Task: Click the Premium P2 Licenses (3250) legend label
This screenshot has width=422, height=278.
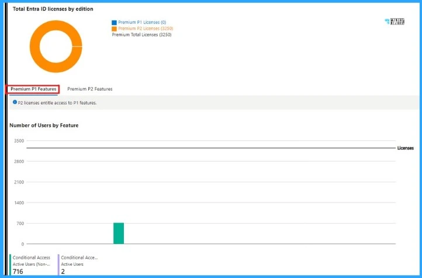Action: click(x=146, y=29)
